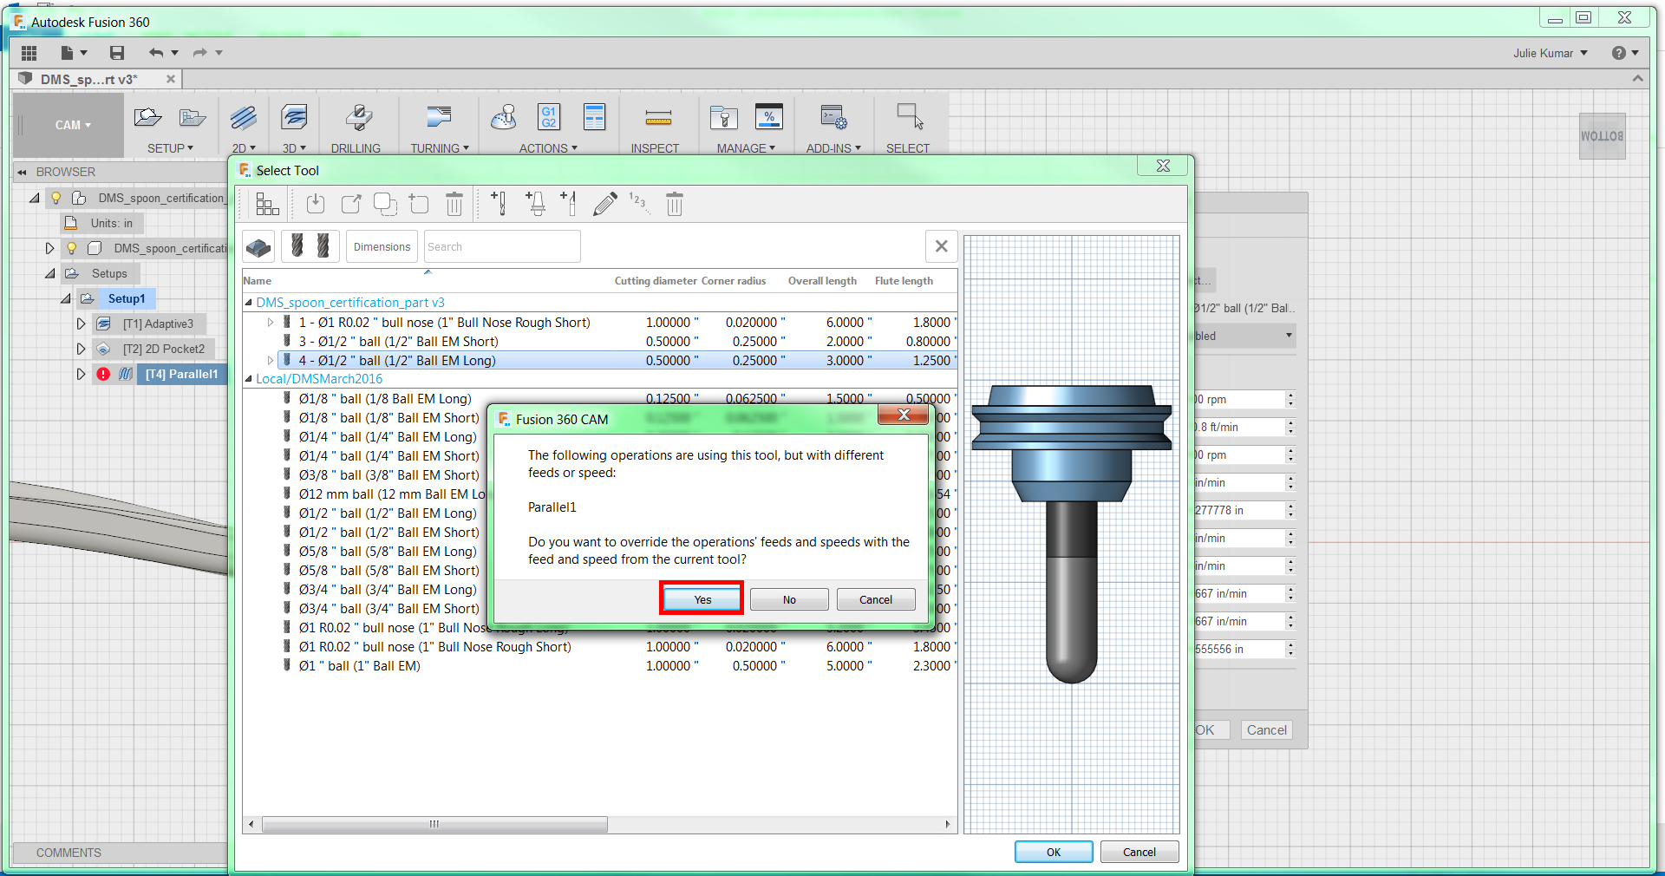Open the data panel grid icon
This screenshot has width=1665, height=876.
[29, 53]
